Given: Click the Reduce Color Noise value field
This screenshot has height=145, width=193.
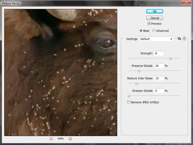Looking at the screenshot, I should coord(159,78).
